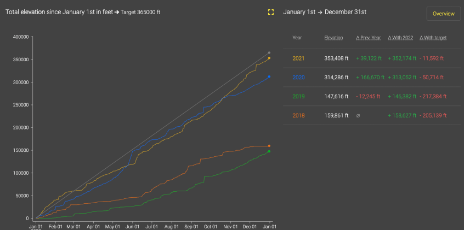Select the 2019 year row label
The image size is (464, 230).
click(x=298, y=96)
